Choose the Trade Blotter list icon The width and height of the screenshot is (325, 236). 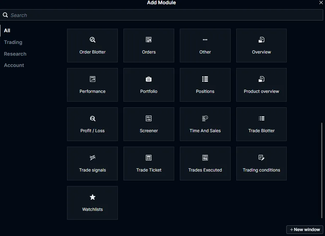pyautogui.click(x=261, y=118)
